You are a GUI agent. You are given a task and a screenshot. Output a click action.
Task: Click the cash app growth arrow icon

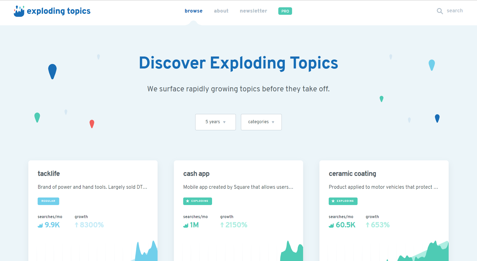222,225
